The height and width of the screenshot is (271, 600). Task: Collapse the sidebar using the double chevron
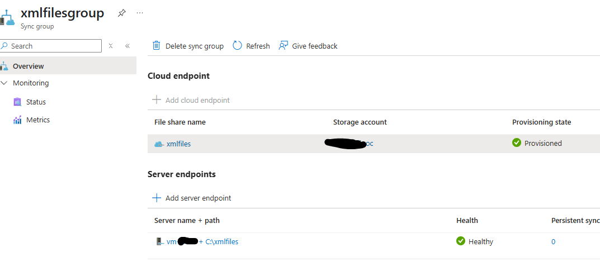tap(128, 46)
